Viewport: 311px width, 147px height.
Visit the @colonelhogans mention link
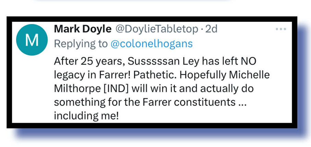point(152,44)
